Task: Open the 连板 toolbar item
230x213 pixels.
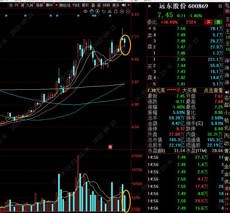Action: tap(40, 5)
